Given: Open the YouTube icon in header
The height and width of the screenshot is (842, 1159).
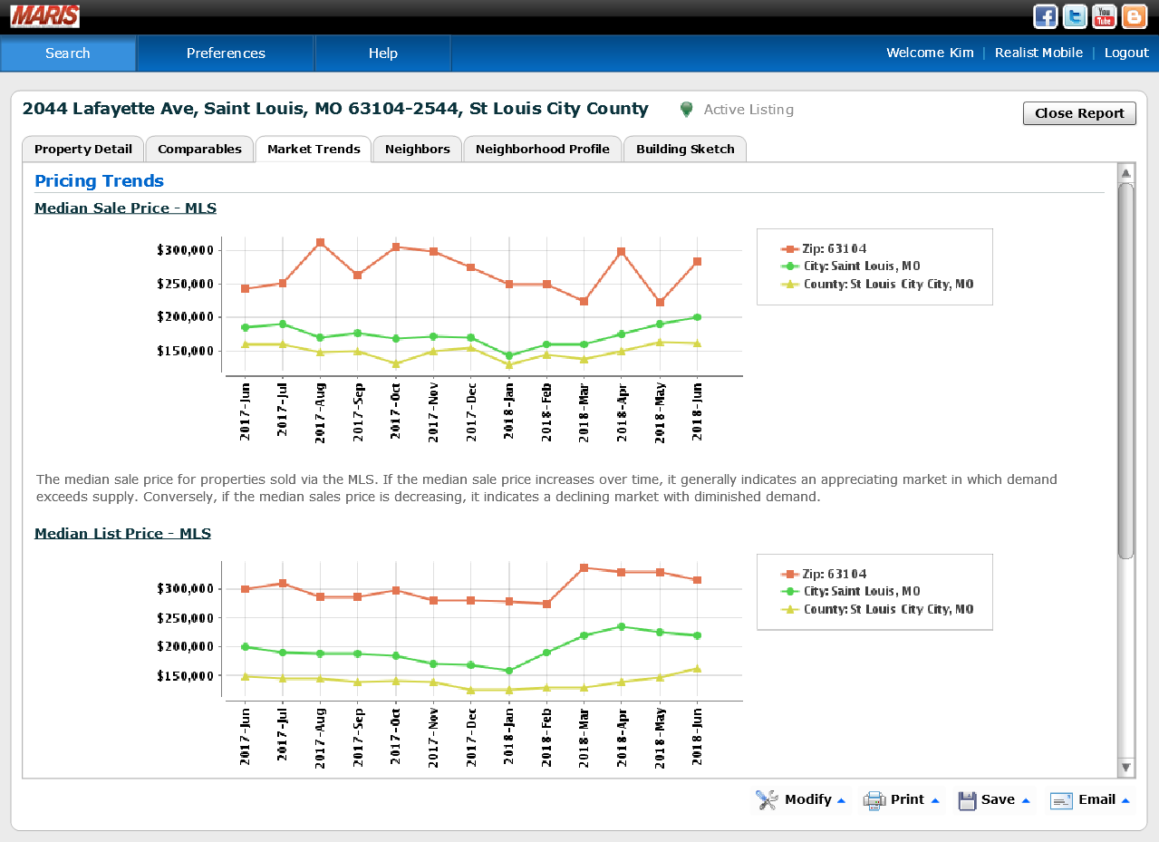Looking at the screenshot, I should (x=1104, y=17).
